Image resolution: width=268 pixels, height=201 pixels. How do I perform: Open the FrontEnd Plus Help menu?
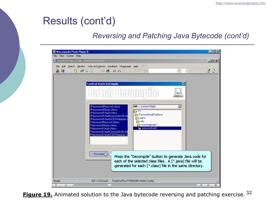[136, 66]
